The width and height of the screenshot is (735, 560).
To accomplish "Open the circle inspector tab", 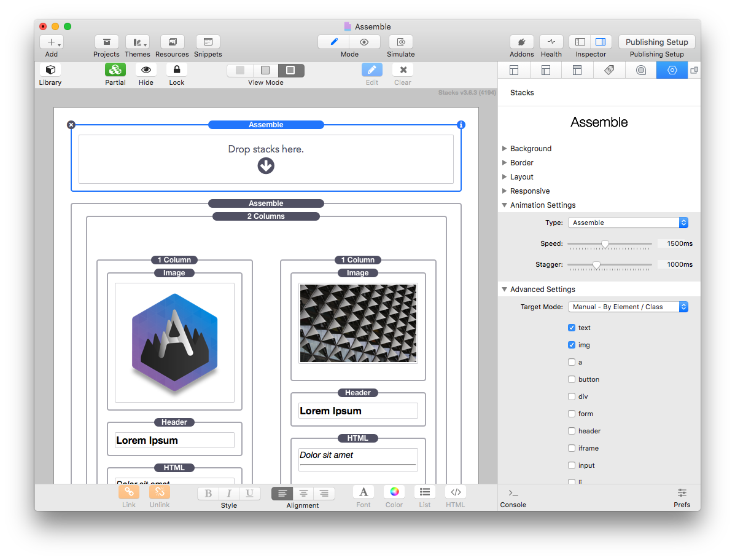I will pos(641,71).
